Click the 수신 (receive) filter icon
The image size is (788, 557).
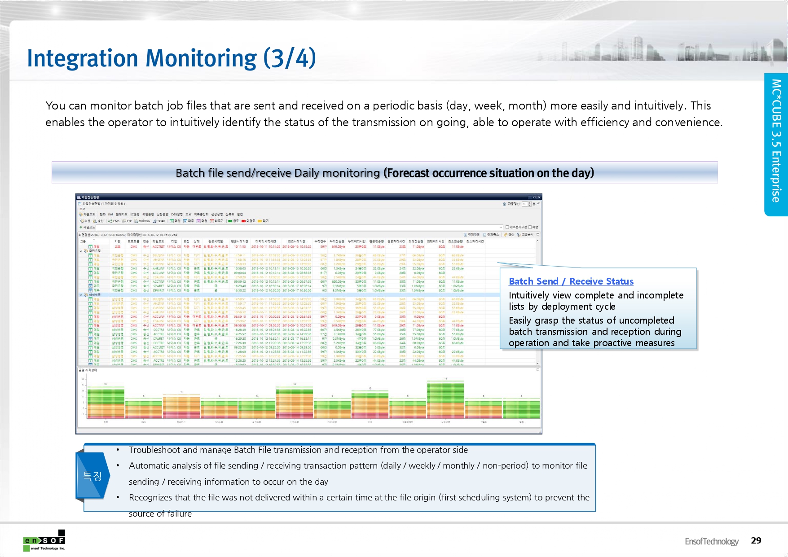click(x=82, y=221)
